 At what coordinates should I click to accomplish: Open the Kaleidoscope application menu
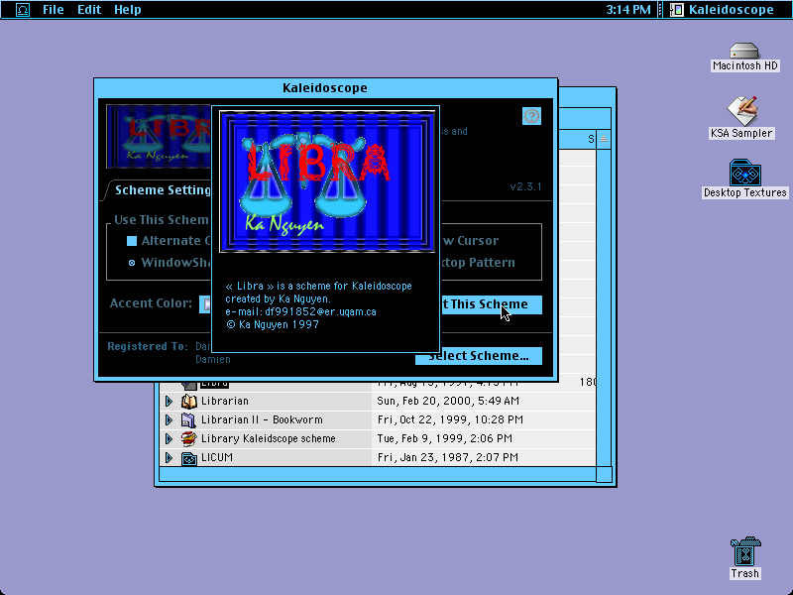724,10
